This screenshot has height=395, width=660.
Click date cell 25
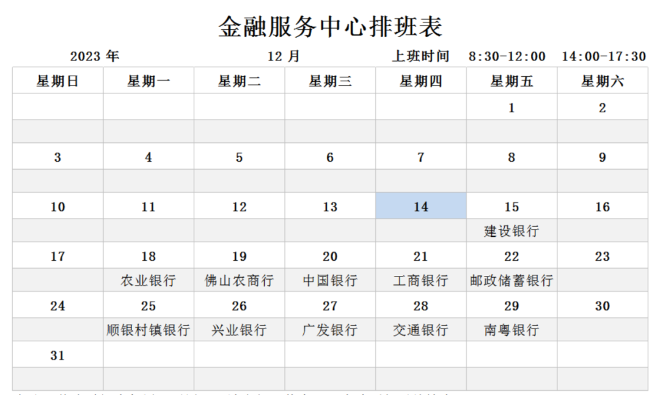click(x=148, y=305)
